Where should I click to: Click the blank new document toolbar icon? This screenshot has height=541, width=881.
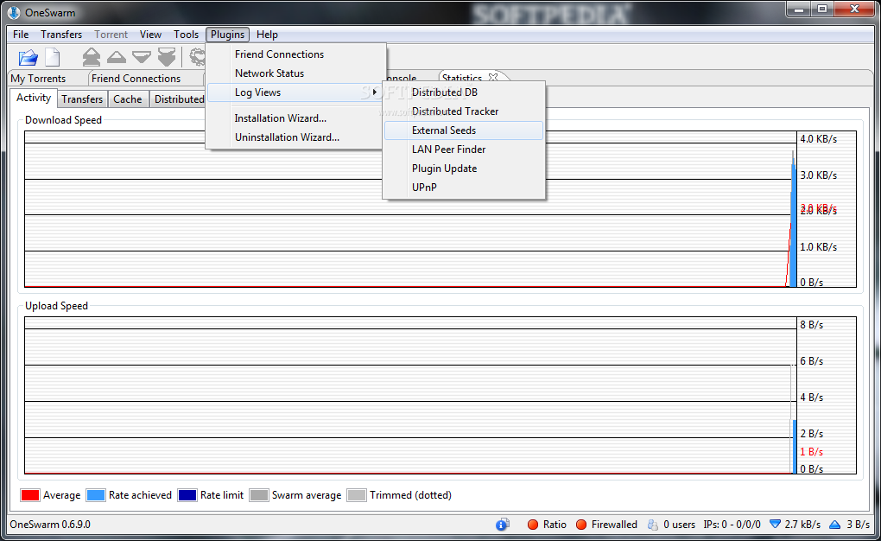pos(52,57)
